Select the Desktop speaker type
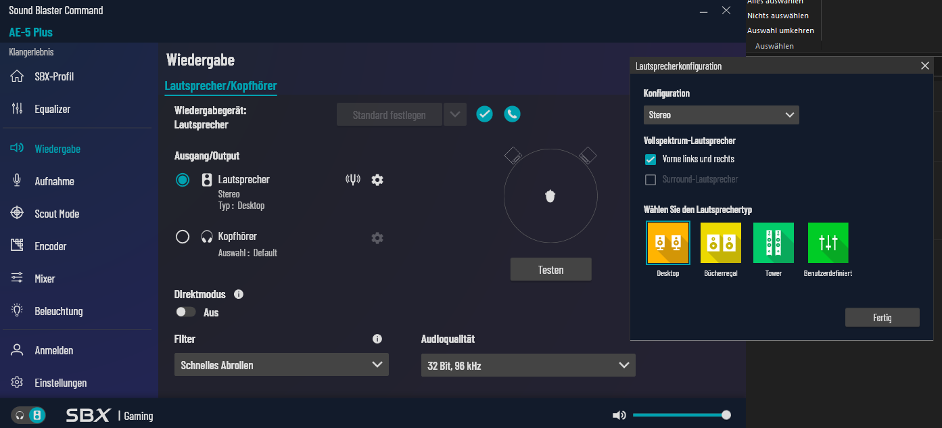The width and height of the screenshot is (942, 428). 668,242
